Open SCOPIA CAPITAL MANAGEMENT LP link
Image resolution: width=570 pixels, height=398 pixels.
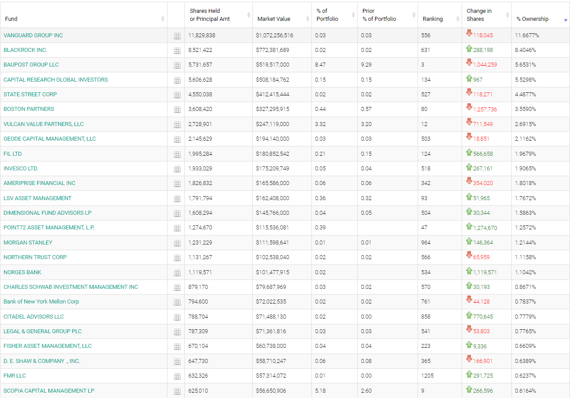pos(49,391)
